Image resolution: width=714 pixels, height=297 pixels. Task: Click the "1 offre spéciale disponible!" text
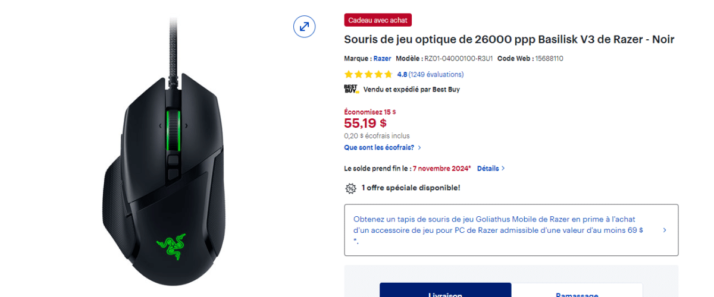pyautogui.click(x=411, y=188)
